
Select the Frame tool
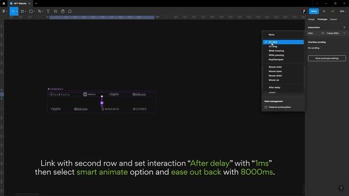(22, 11)
